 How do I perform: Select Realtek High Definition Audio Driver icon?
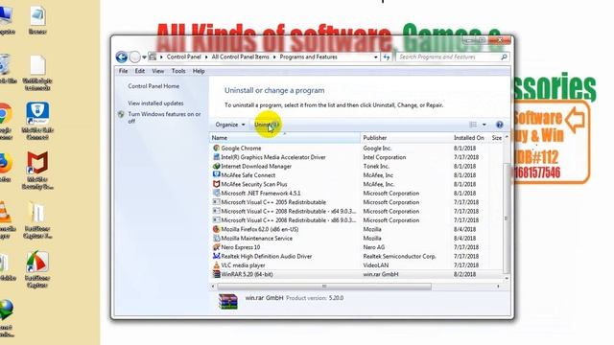tap(216, 256)
